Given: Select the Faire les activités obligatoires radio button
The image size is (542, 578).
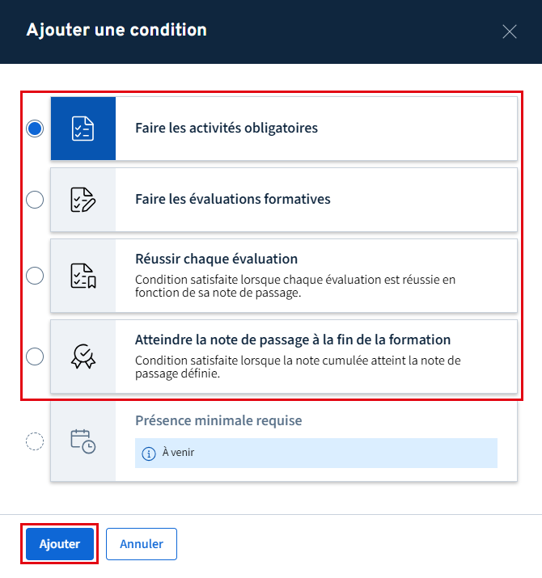Looking at the screenshot, I should pos(35,129).
